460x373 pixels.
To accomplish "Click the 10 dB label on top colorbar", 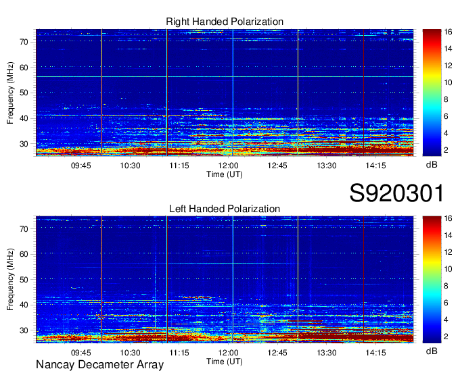I will tap(448, 82).
